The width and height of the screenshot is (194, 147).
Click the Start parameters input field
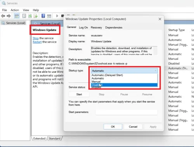pyautogui.click(x=126, y=112)
